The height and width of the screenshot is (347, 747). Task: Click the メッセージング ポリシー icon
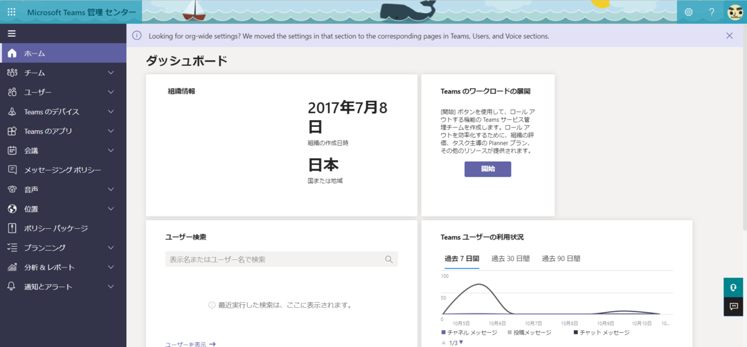tap(12, 170)
